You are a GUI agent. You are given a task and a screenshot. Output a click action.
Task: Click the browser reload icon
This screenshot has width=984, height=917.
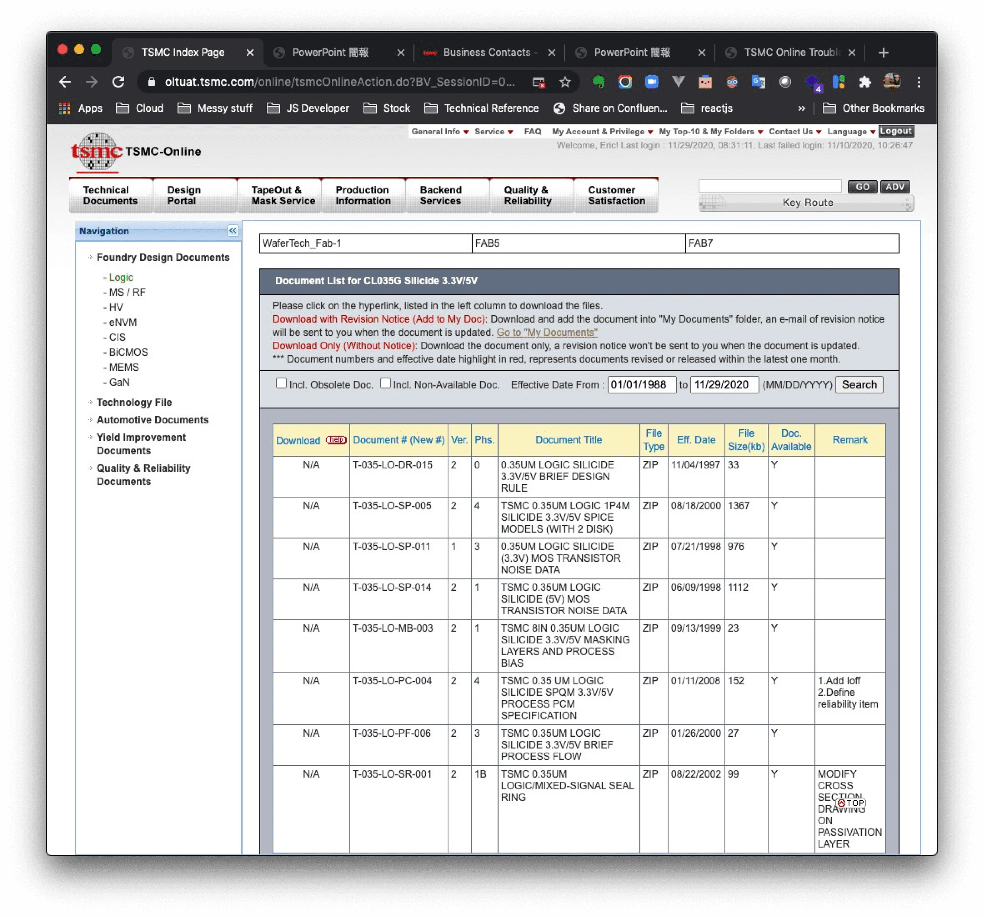(x=118, y=82)
